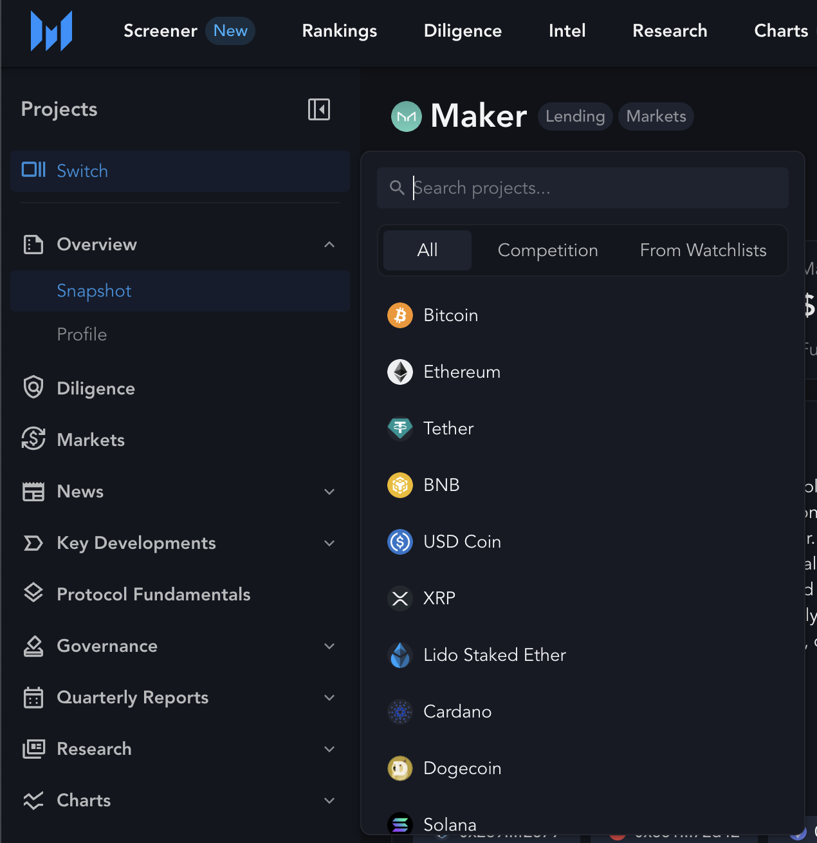Click the XRP coin icon
Viewport: 817px width, 843px height.
pyautogui.click(x=400, y=598)
